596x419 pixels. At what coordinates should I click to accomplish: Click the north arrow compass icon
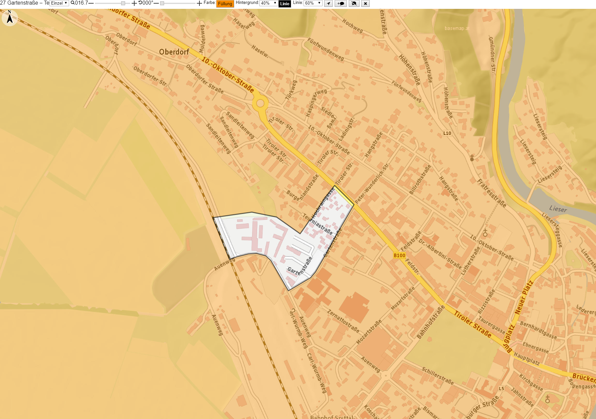[x=9, y=17]
